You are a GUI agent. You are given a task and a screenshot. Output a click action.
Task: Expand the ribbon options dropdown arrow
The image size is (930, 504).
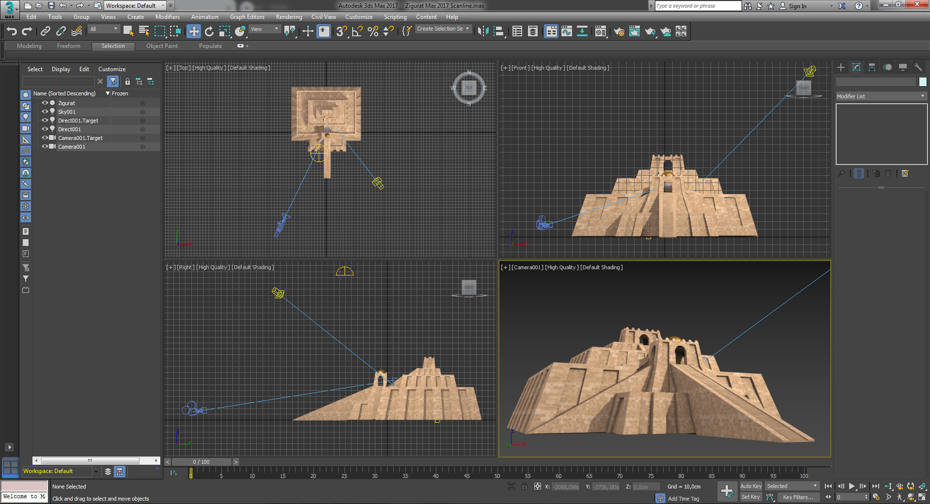[248, 46]
